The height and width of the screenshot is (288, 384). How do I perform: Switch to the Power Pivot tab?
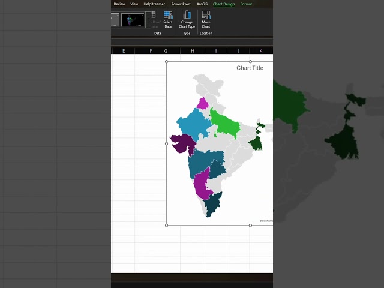(x=181, y=4)
